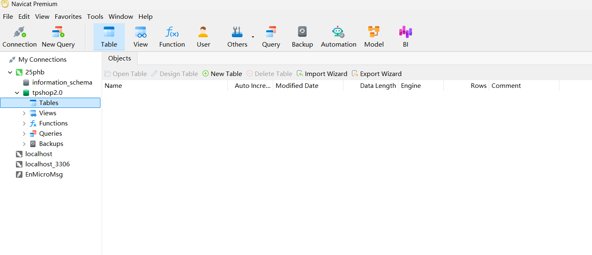Open the Tools menu
The height and width of the screenshot is (255, 592).
click(95, 16)
